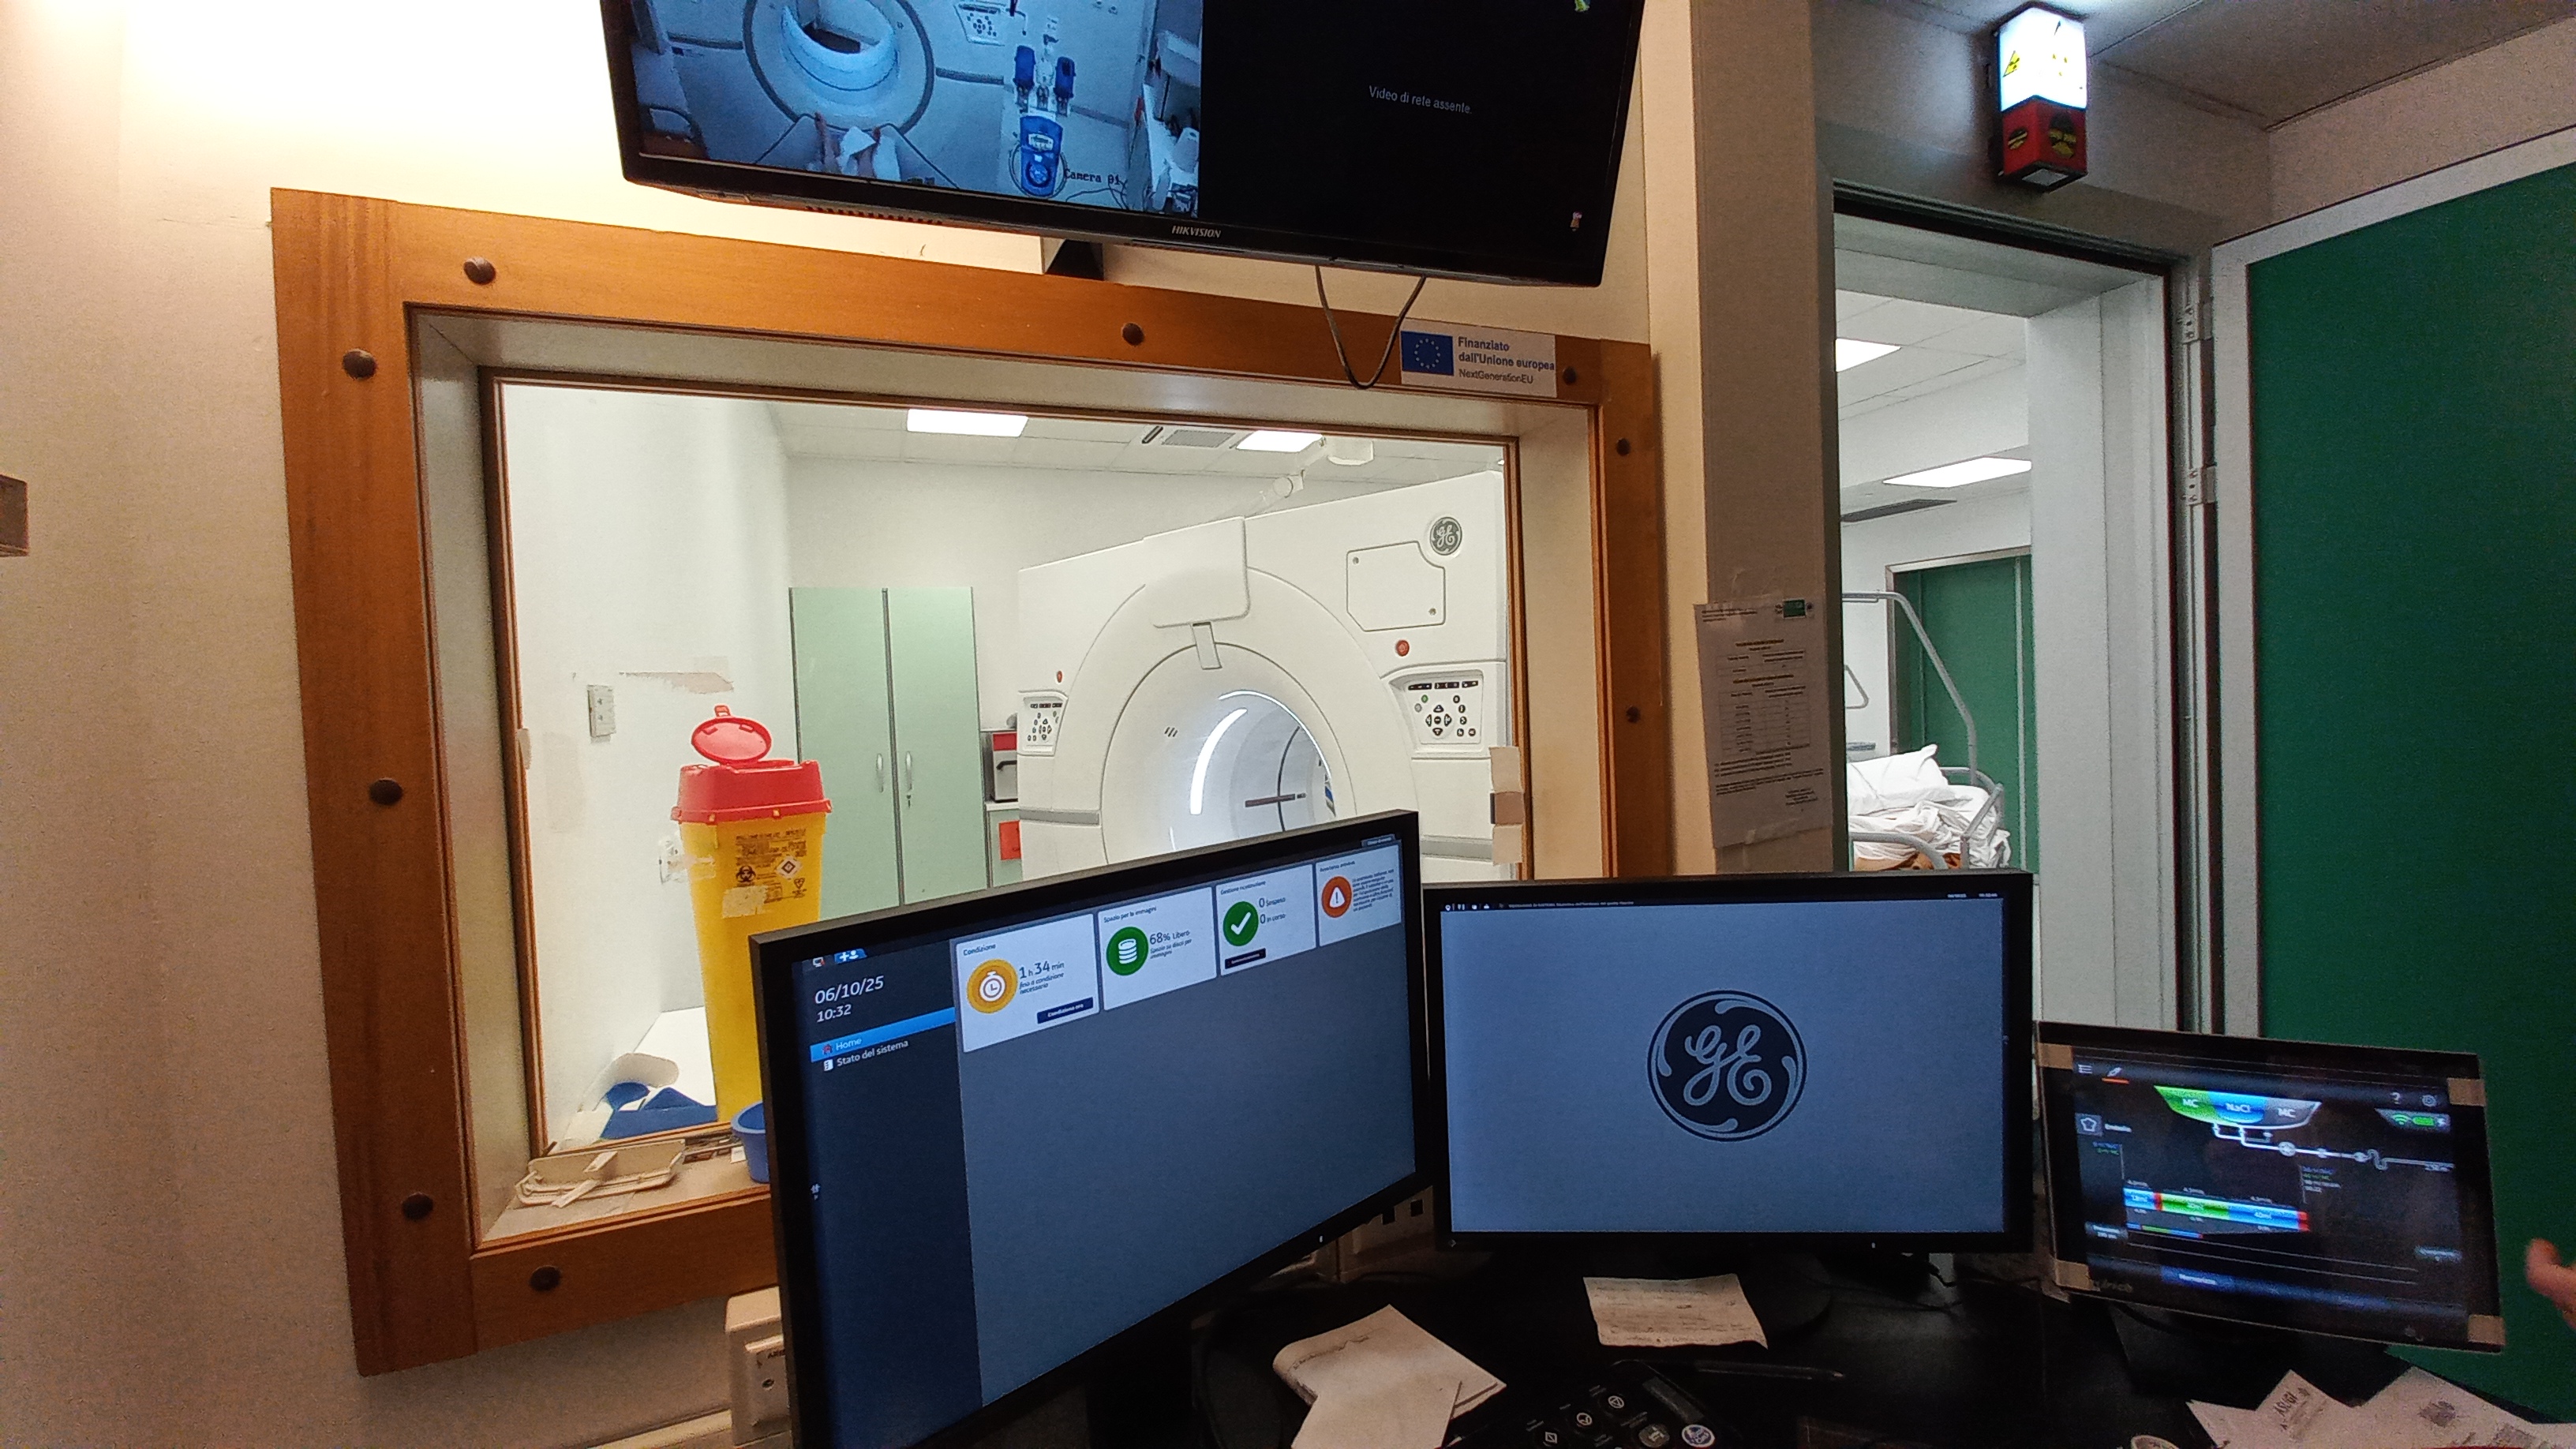Click the green disk storage icon
This screenshot has height=1449, width=2576.
pyautogui.click(x=1127, y=951)
